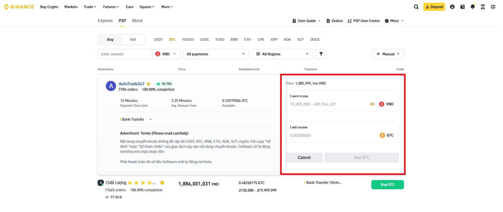This screenshot has width=503, height=212.
Task: Open the All payments dropdown
Action: coord(216,54)
